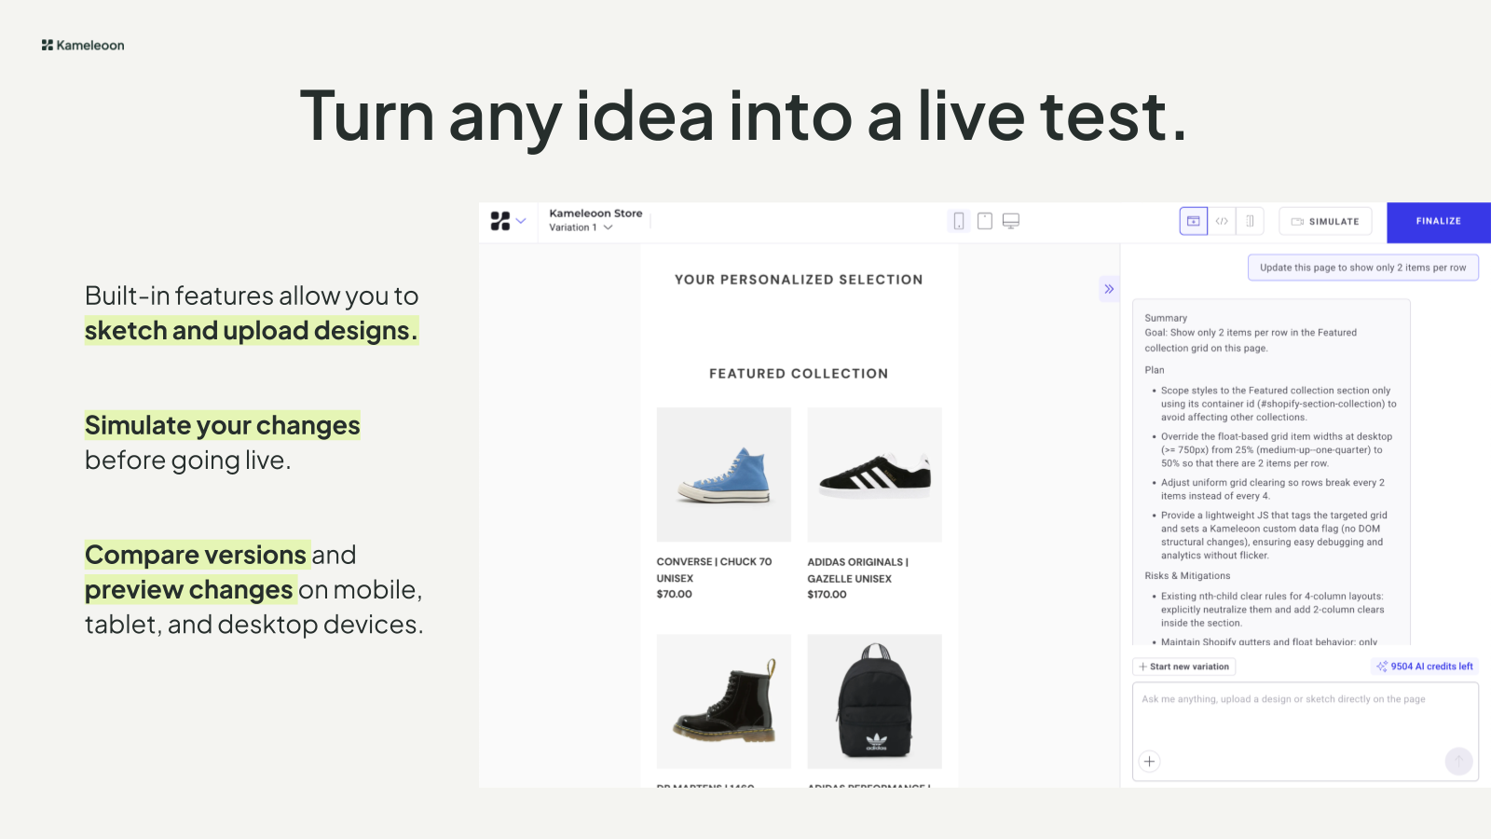Screen dimensions: 1491x839
Task: Open the code editor view icon
Action: tap(1222, 221)
